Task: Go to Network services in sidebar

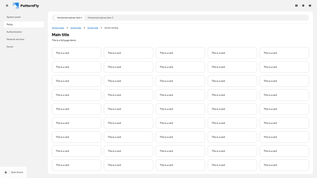Action: coord(15,39)
